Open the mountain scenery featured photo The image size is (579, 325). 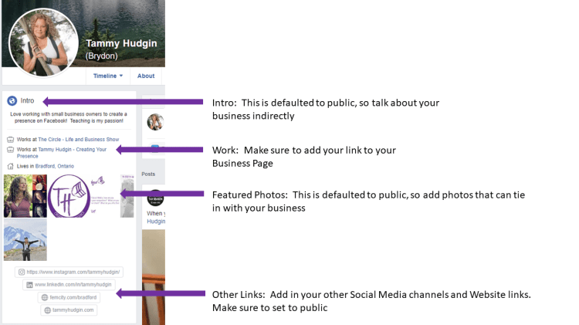[x=25, y=239]
